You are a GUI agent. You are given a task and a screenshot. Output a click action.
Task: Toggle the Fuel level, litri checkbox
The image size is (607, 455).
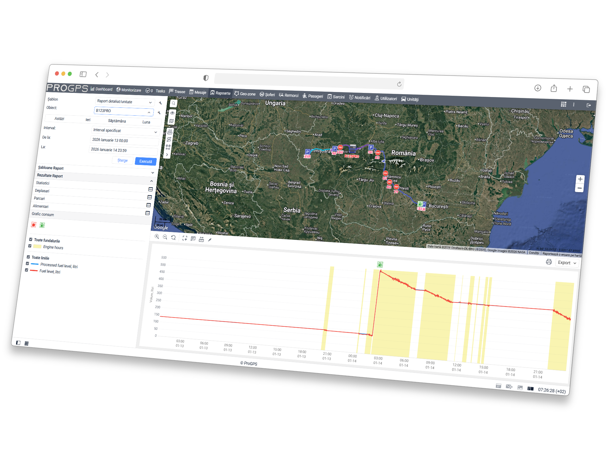pos(27,270)
